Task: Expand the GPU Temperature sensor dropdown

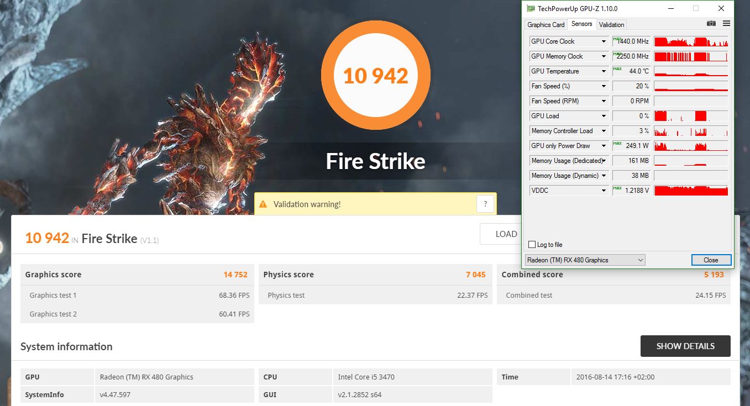Action: click(604, 71)
